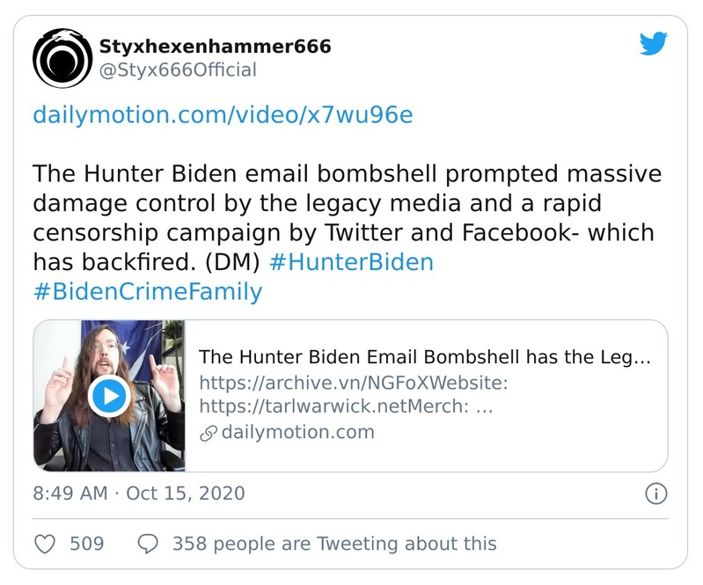The image size is (703, 585).
Task: Open '358 people are Tweeting about this'
Action: pyautogui.click(x=334, y=544)
